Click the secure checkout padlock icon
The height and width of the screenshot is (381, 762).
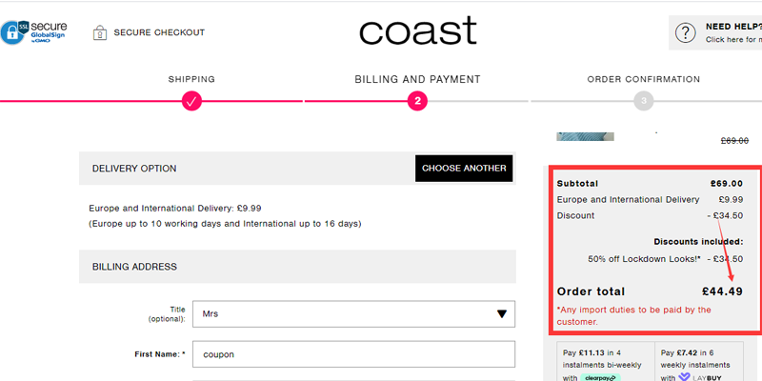(100, 32)
